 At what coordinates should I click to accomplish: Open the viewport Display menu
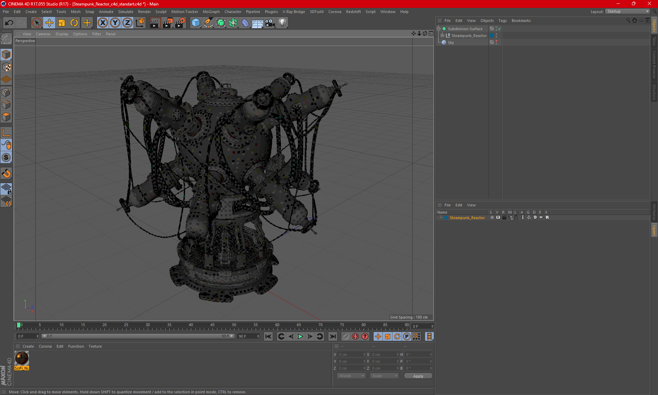coord(62,34)
